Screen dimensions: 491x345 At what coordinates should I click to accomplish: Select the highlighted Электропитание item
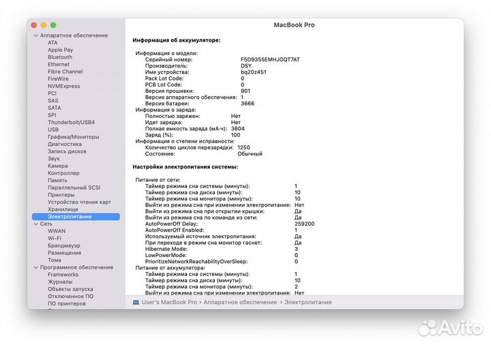[70, 217]
